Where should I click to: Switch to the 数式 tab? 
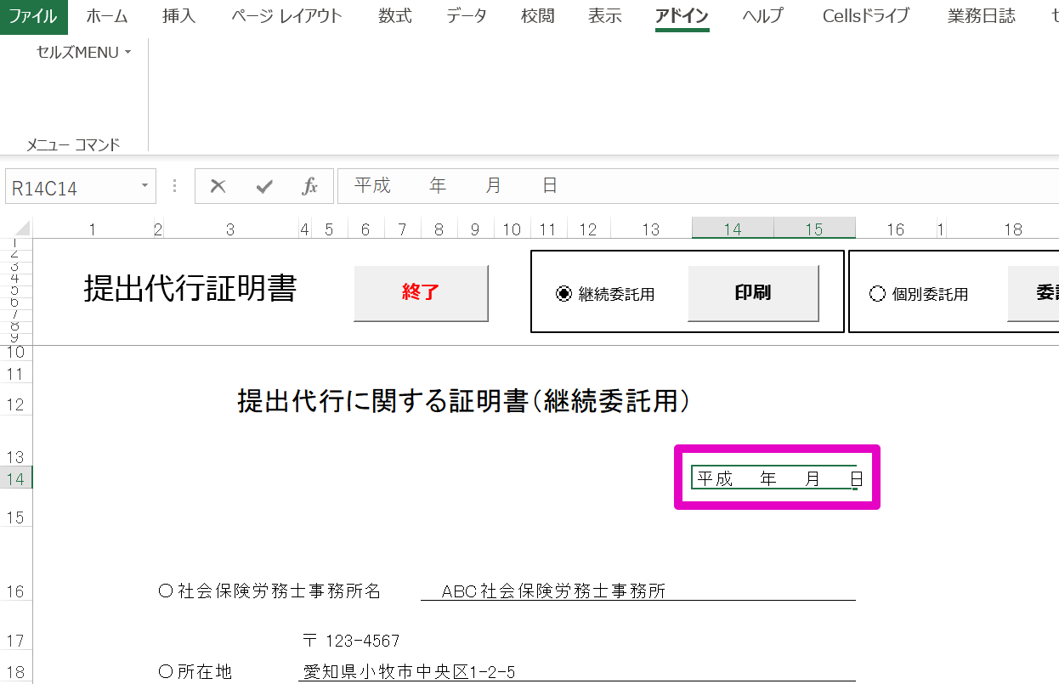395,16
